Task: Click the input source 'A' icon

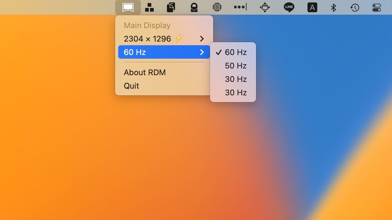Action: point(312,7)
